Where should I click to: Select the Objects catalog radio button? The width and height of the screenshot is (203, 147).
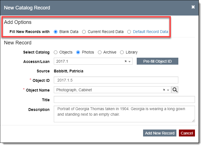click(56, 52)
